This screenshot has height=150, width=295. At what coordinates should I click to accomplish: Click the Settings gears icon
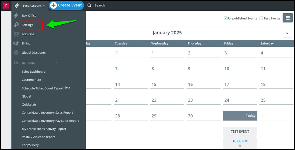[16, 25]
